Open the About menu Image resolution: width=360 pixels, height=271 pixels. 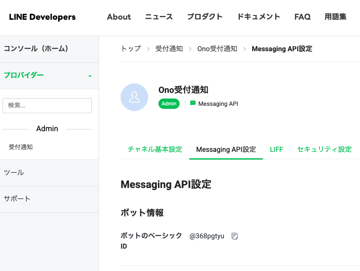pos(119,17)
